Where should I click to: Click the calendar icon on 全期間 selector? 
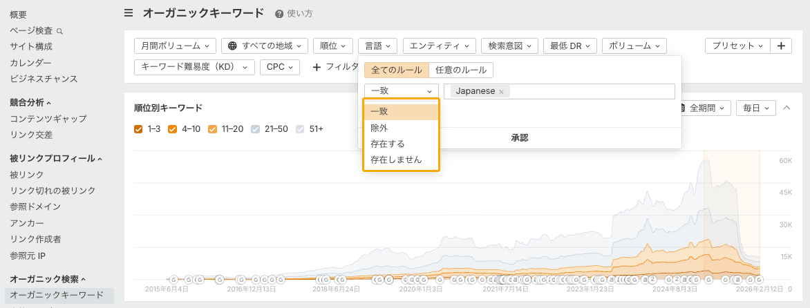point(681,108)
